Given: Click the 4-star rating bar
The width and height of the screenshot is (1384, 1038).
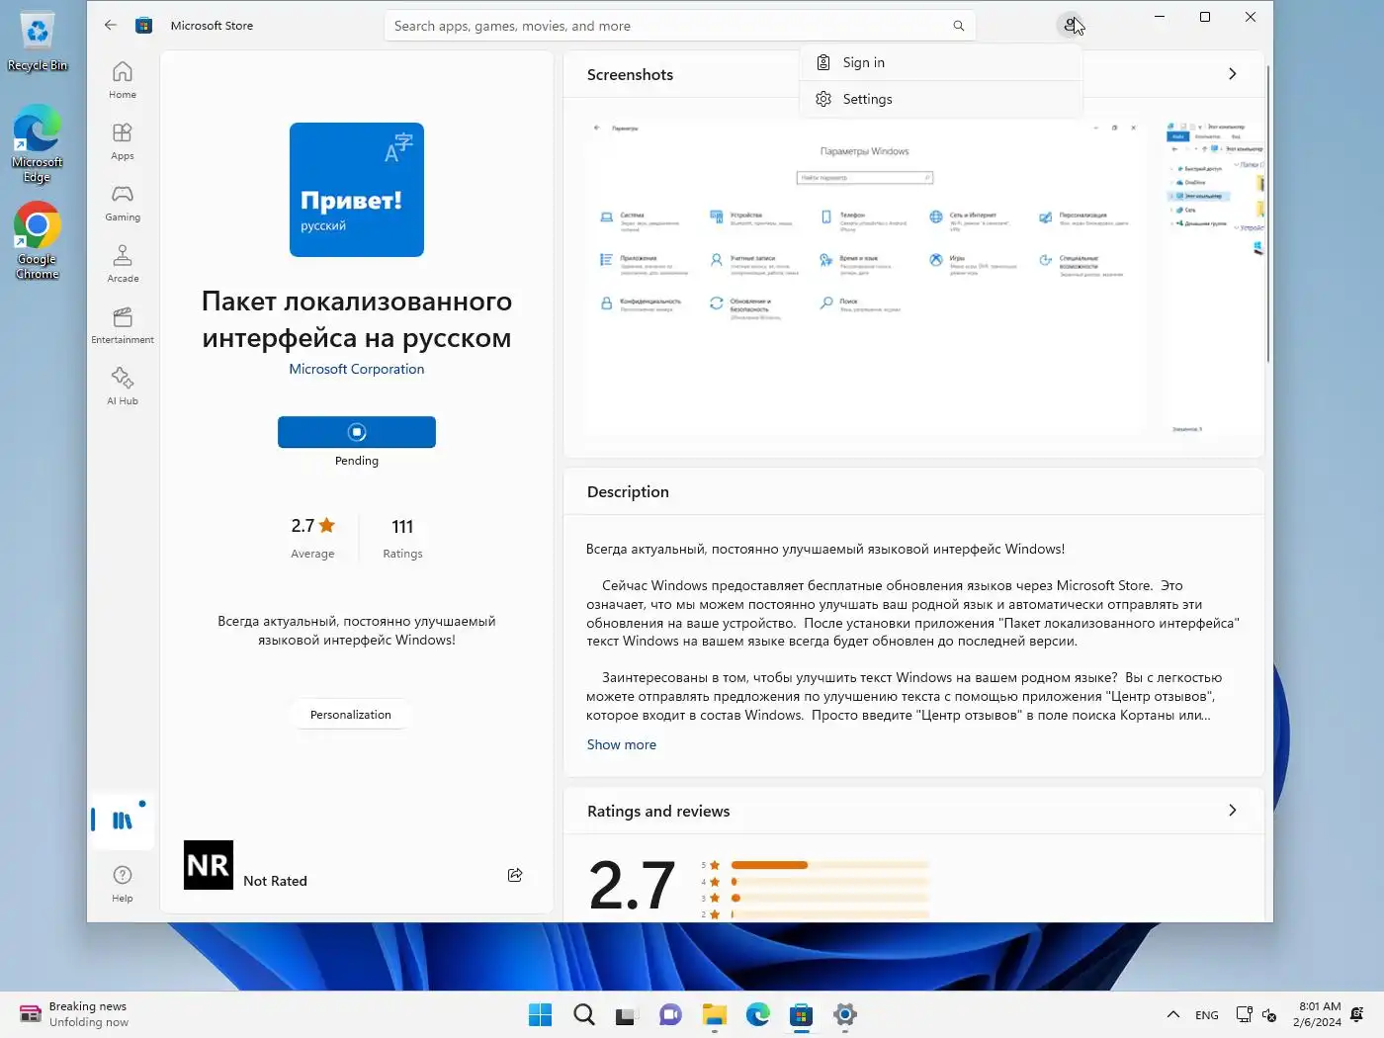Looking at the screenshot, I should (x=829, y=882).
